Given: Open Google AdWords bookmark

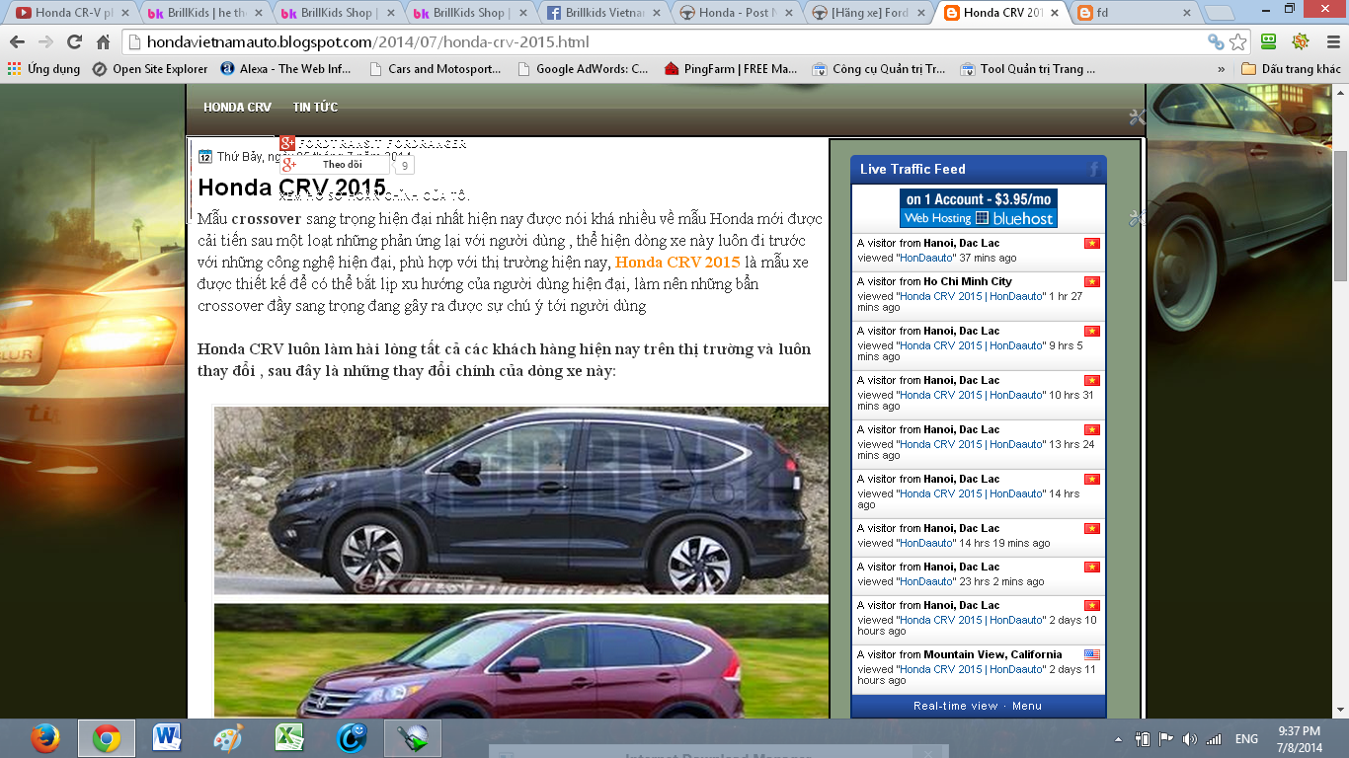Looking at the screenshot, I should 582,69.
